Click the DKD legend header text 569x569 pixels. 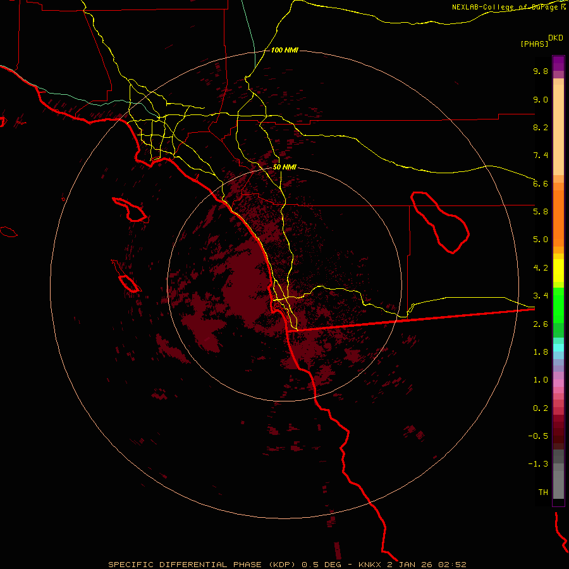556,38
